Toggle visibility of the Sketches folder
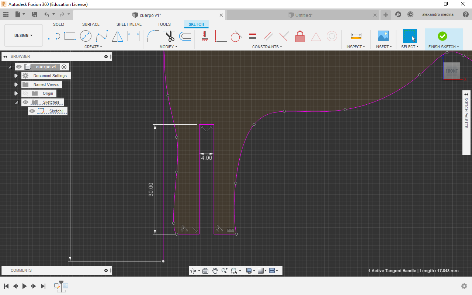This screenshot has width=472, height=295. [25, 102]
